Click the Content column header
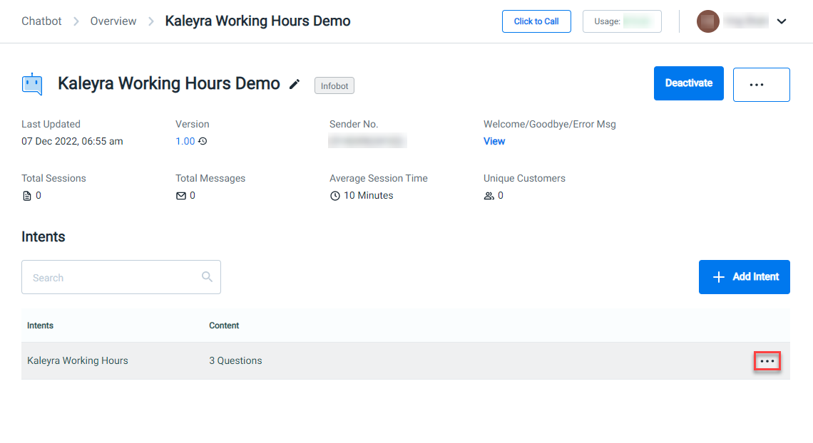813x443 pixels. (x=224, y=325)
